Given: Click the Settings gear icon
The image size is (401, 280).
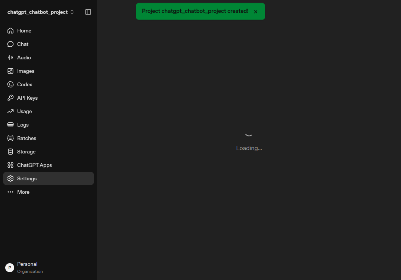Looking at the screenshot, I should [x=10, y=178].
